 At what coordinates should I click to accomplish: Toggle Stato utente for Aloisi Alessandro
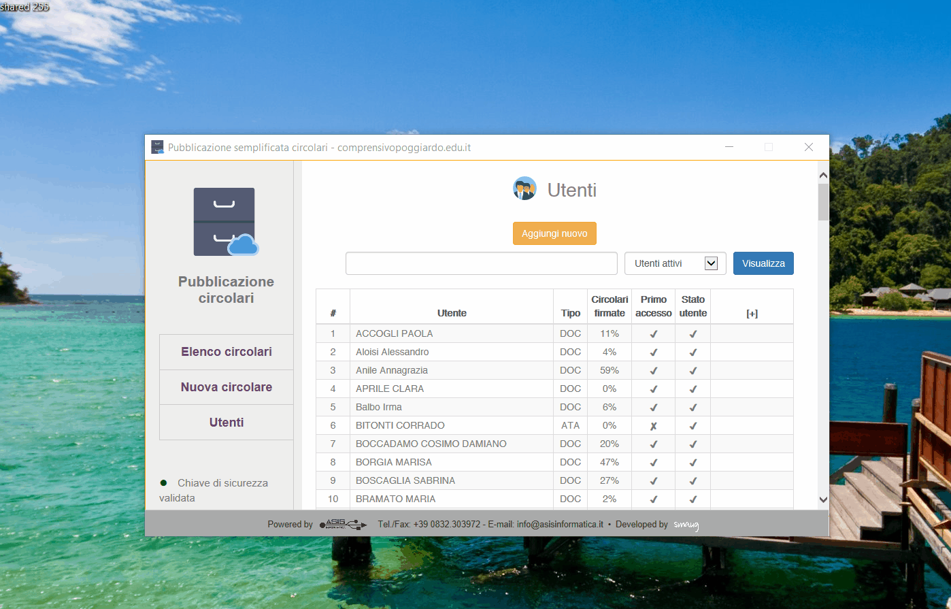click(x=693, y=352)
